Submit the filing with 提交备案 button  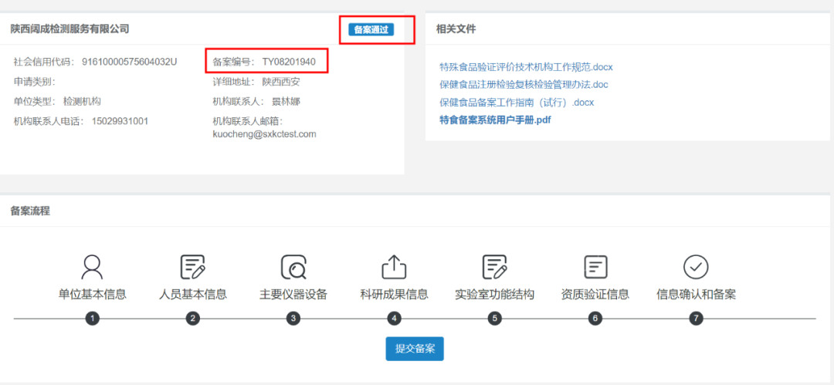click(x=415, y=349)
